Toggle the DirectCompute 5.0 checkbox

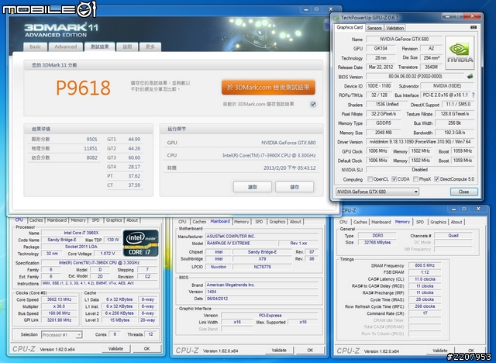pos(436,179)
